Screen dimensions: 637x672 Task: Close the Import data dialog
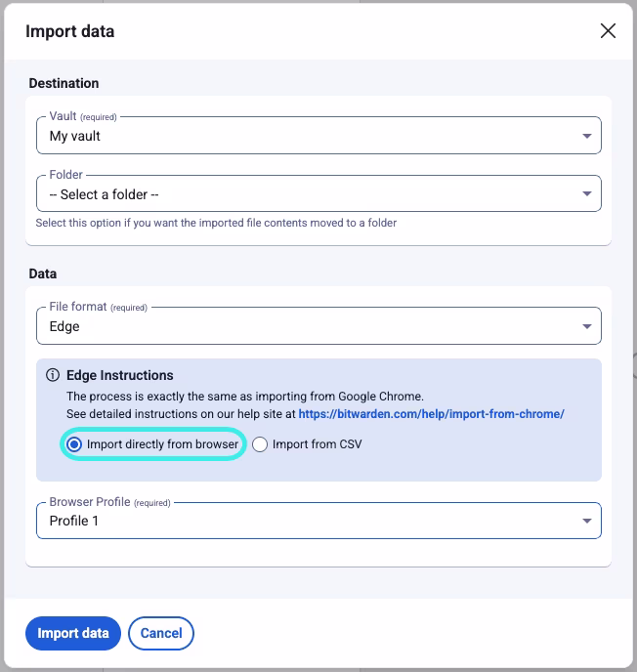click(x=608, y=31)
